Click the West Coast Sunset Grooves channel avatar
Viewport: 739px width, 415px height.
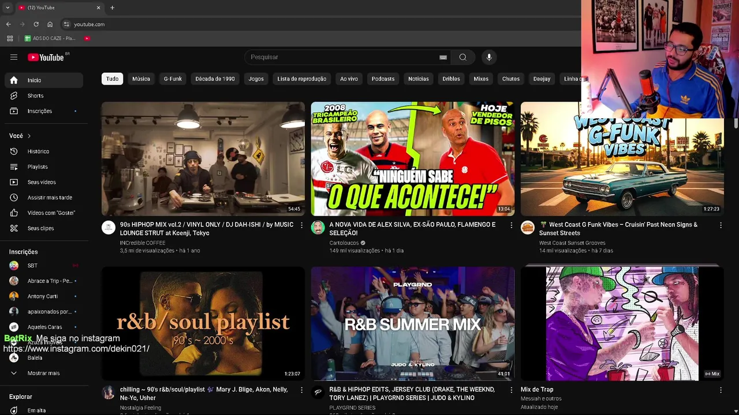[528, 227]
